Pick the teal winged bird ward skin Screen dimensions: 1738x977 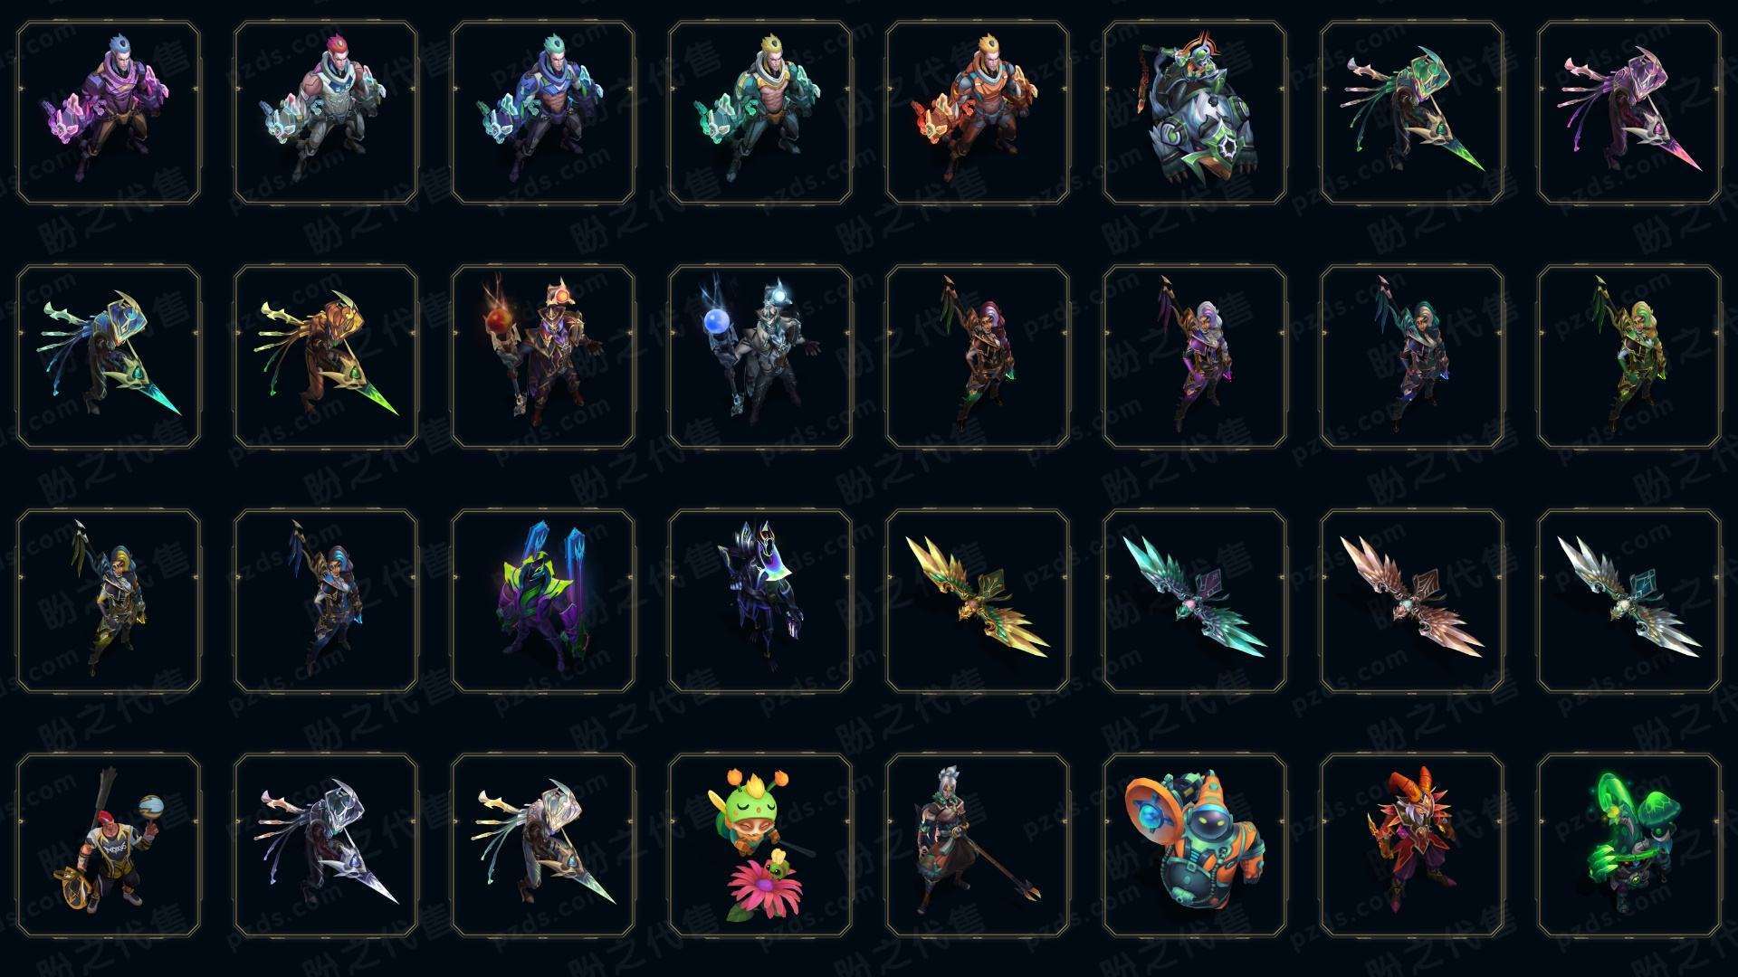click(x=1195, y=601)
